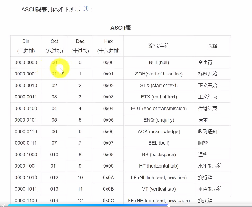Click the 'ASCII表' table title
Viewport: 252px width, 207px height.
pyautogui.click(x=121, y=28)
